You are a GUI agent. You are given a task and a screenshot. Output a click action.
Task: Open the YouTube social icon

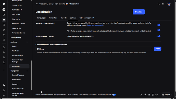[x=156, y=95]
